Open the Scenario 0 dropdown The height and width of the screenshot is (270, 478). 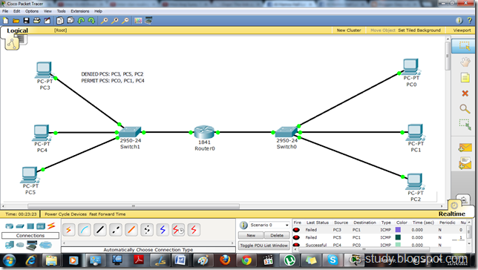pos(269,225)
